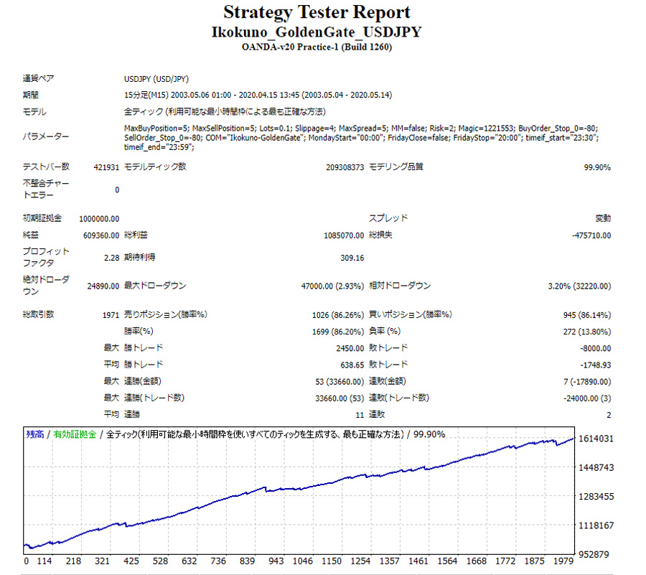Select the MaxBuyPosition=5 parameter line
Screen dimensions: 646x575
[361, 128]
